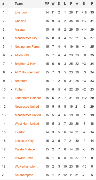Visit the Manchester United team page
Image resolution: width=96 pixels, height=180 pixels.
pos(28,115)
